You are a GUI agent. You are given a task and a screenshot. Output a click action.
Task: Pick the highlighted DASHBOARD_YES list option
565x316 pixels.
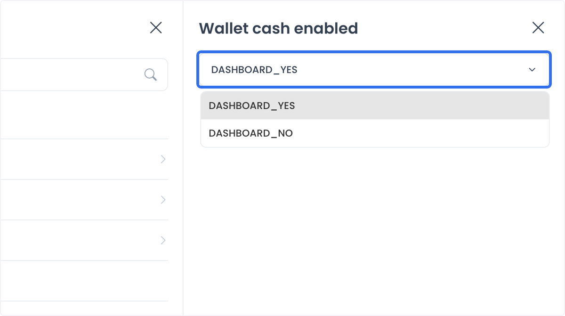375,105
